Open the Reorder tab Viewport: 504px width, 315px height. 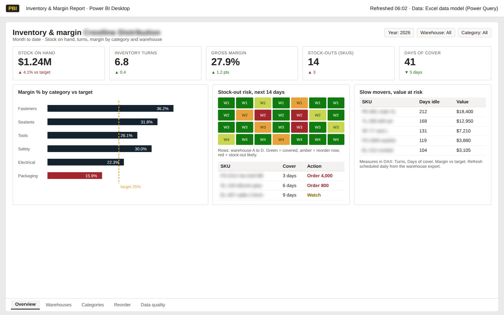click(122, 305)
